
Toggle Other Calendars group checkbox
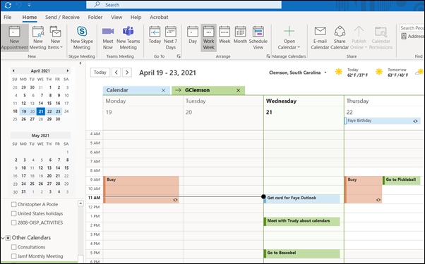(x=8, y=238)
